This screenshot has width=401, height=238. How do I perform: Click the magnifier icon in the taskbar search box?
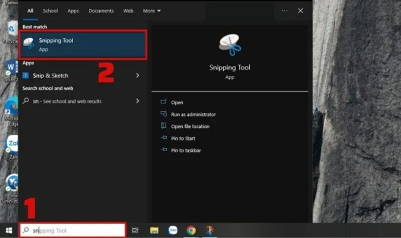point(26,230)
